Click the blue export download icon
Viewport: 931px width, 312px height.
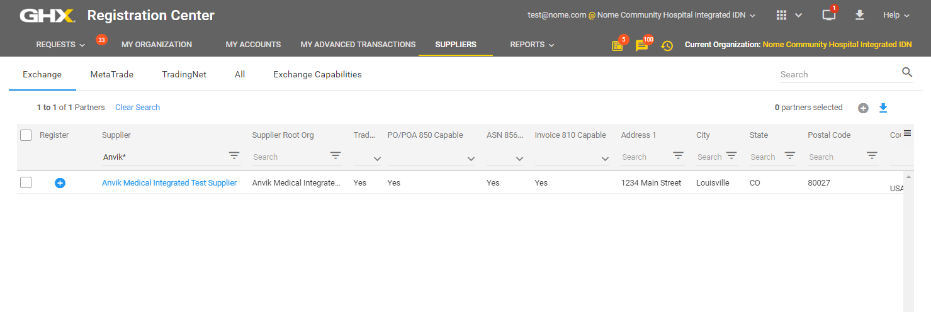point(883,108)
